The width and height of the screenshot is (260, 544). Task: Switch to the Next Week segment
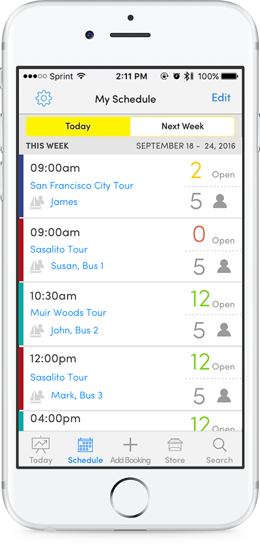182,126
